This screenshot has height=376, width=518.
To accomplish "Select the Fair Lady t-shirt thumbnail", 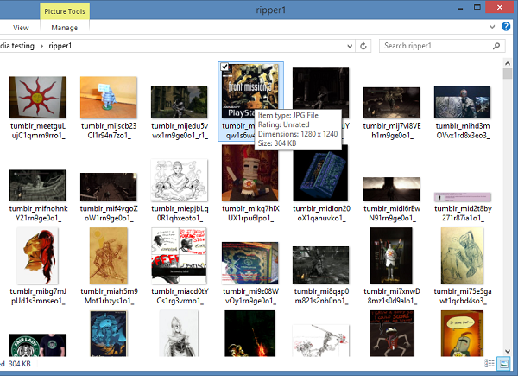I will (38, 345).
